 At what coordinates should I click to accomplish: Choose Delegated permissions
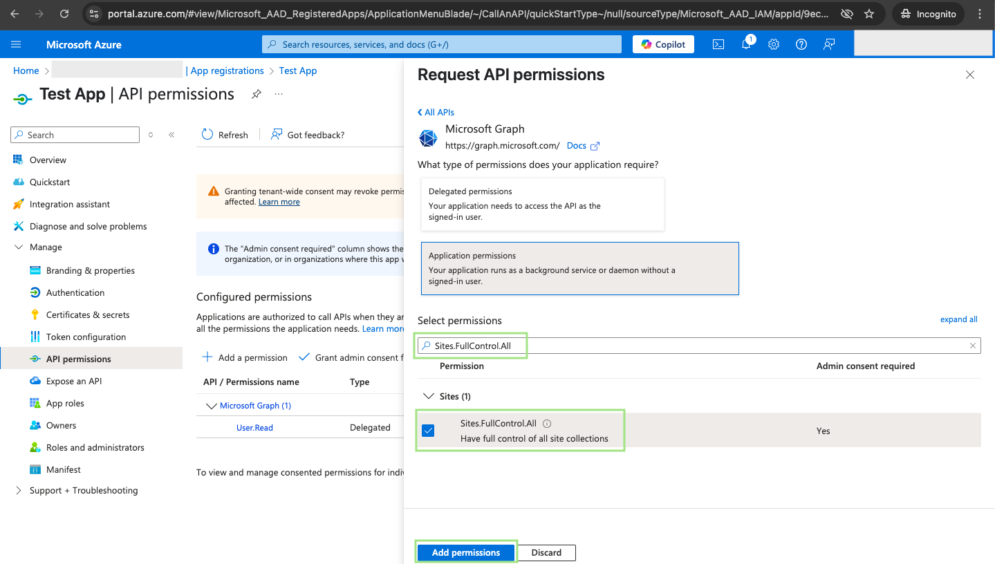tap(542, 204)
